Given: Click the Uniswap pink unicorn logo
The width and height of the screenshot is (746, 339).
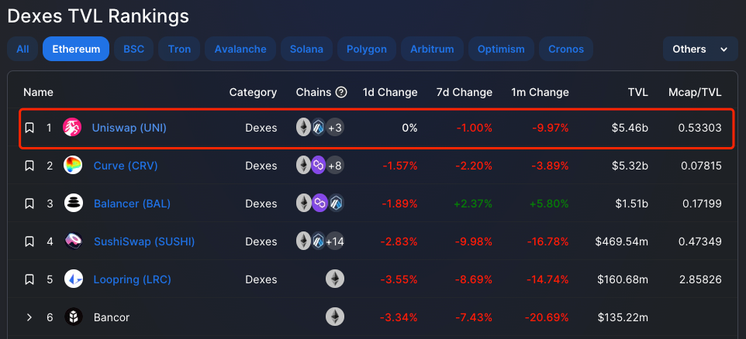Looking at the screenshot, I should coord(72,128).
